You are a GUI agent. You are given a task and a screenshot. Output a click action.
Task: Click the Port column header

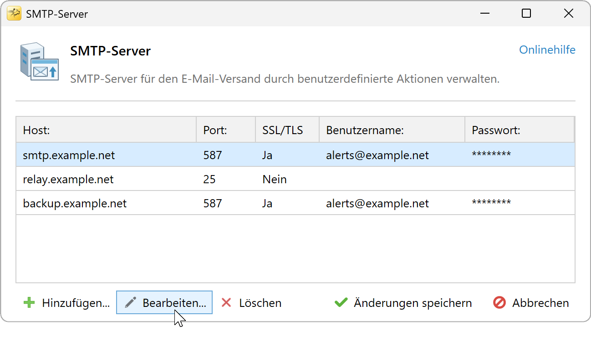click(x=226, y=130)
